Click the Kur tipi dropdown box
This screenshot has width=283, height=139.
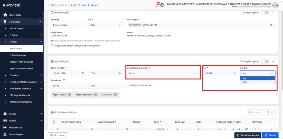(258, 74)
